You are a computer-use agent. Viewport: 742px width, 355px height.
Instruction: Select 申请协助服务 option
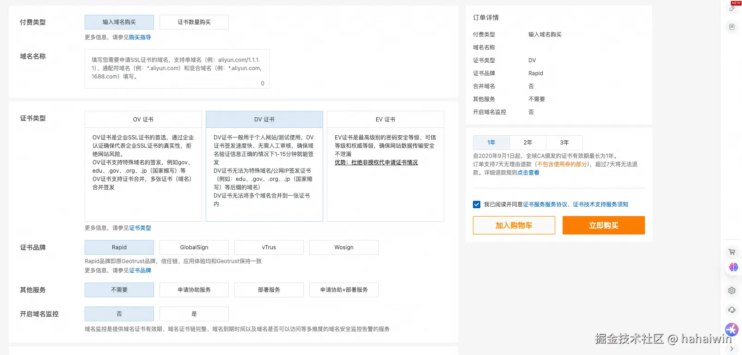tap(194, 290)
